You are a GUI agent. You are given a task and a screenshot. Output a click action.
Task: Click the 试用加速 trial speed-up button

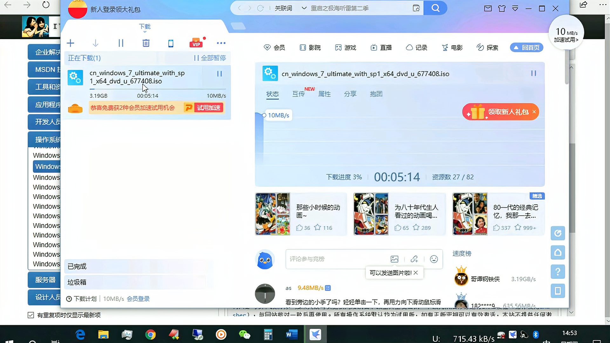(209, 108)
